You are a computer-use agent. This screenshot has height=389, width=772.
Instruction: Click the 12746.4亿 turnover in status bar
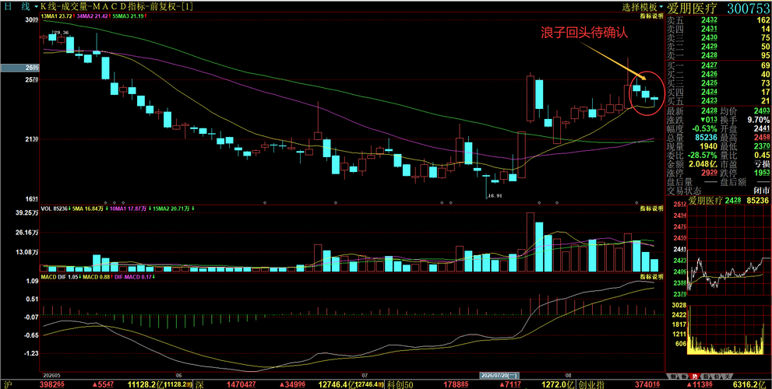[337, 384]
